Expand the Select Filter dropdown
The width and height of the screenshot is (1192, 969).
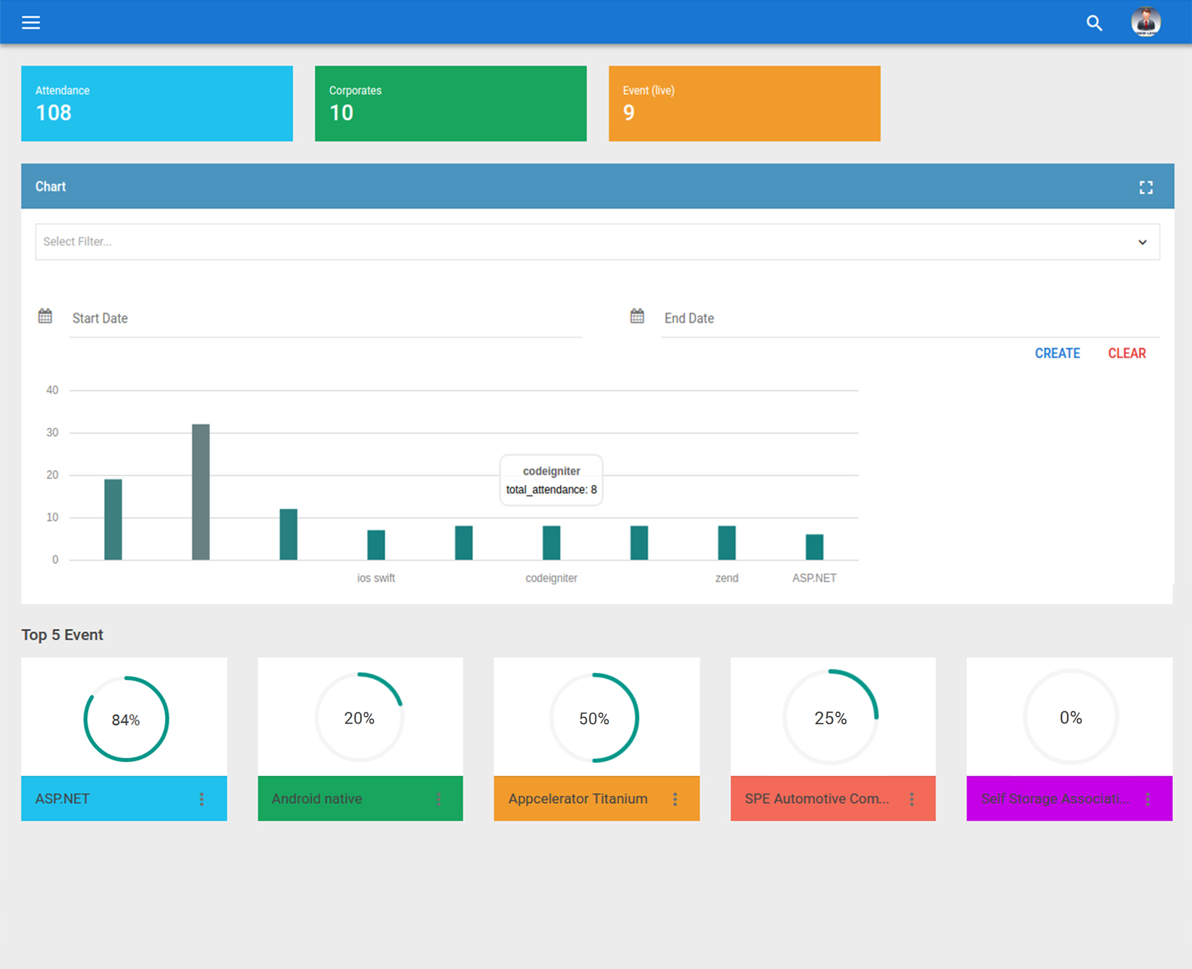tap(584, 242)
